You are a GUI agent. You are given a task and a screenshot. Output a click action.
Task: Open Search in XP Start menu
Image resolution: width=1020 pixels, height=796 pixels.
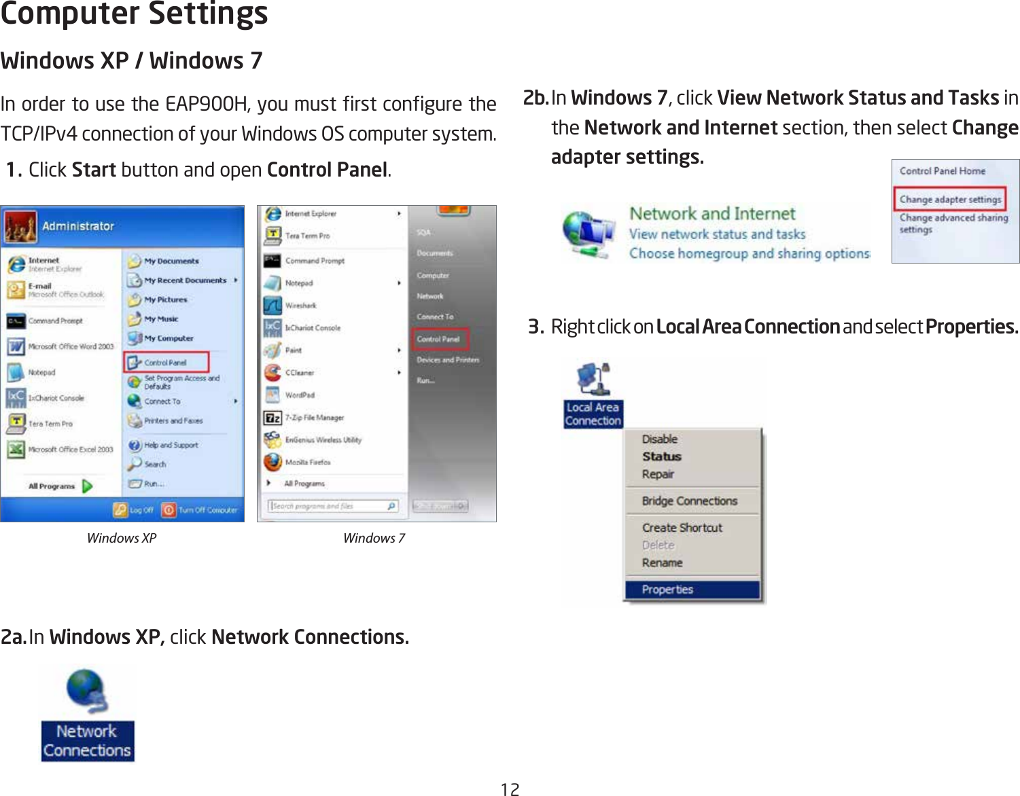pyautogui.click(x=147, y=465)
